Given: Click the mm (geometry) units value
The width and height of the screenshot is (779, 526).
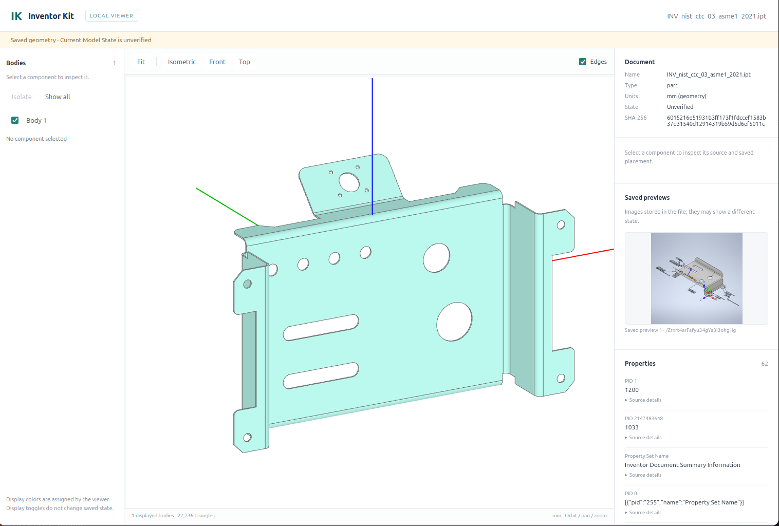Looking at the screenshot, I should 687,96.
